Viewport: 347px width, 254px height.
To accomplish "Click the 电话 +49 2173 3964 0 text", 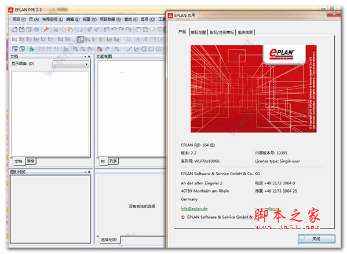I will pyautogui.click(x=275, y=183).
